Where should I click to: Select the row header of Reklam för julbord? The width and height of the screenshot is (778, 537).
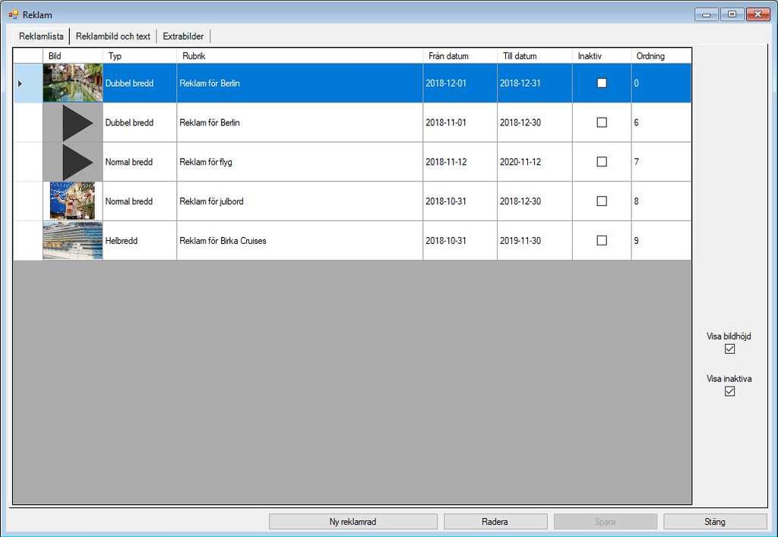click(28, 201)
